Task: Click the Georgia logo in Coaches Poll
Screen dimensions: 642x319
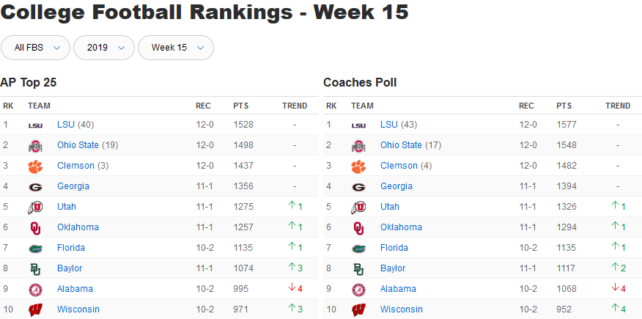Action: tap(358, 186)
